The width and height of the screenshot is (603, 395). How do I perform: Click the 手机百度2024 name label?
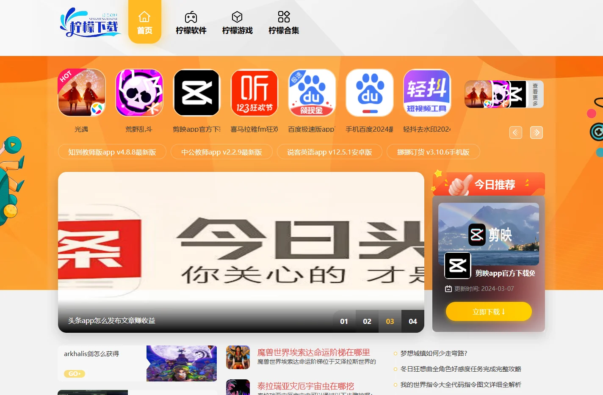tap(370, 129)
